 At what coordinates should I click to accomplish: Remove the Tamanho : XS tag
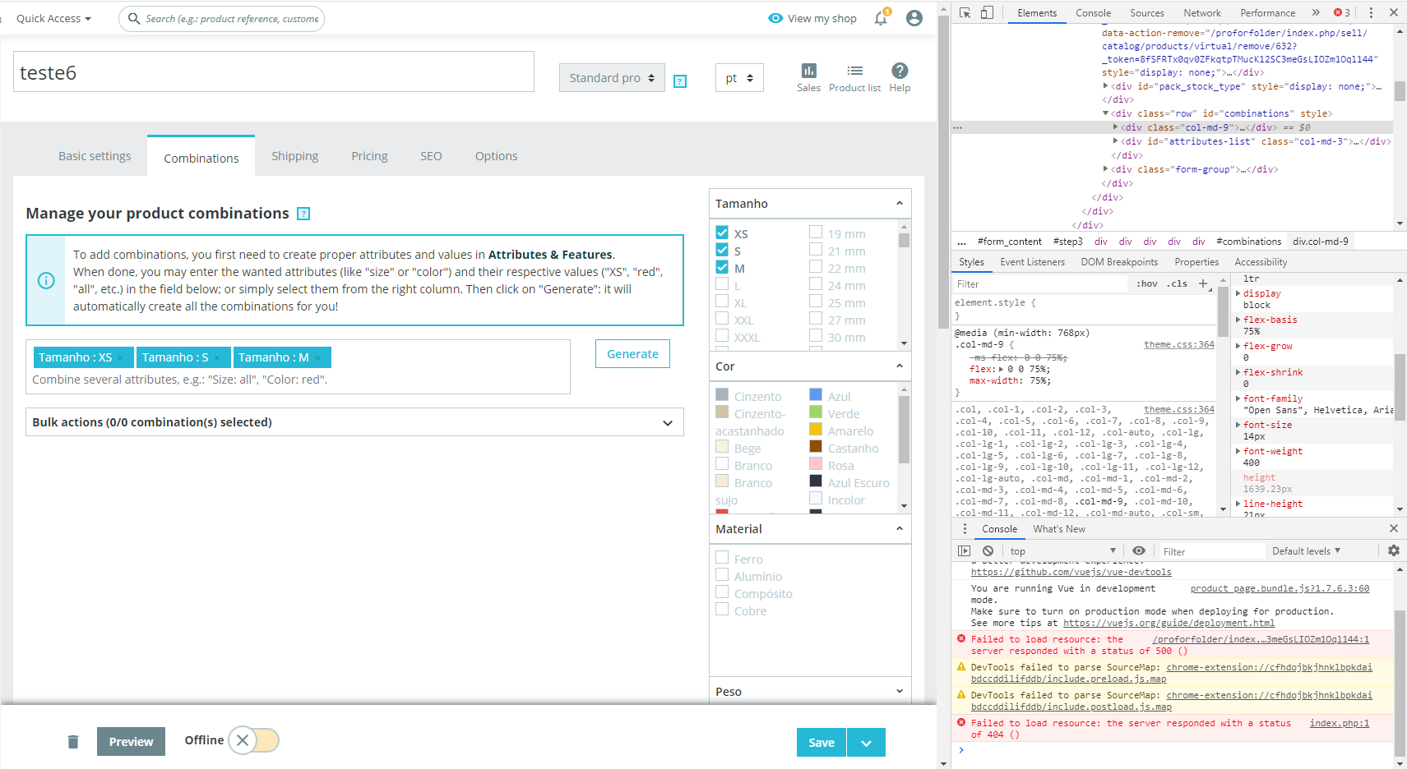[121, 357]
